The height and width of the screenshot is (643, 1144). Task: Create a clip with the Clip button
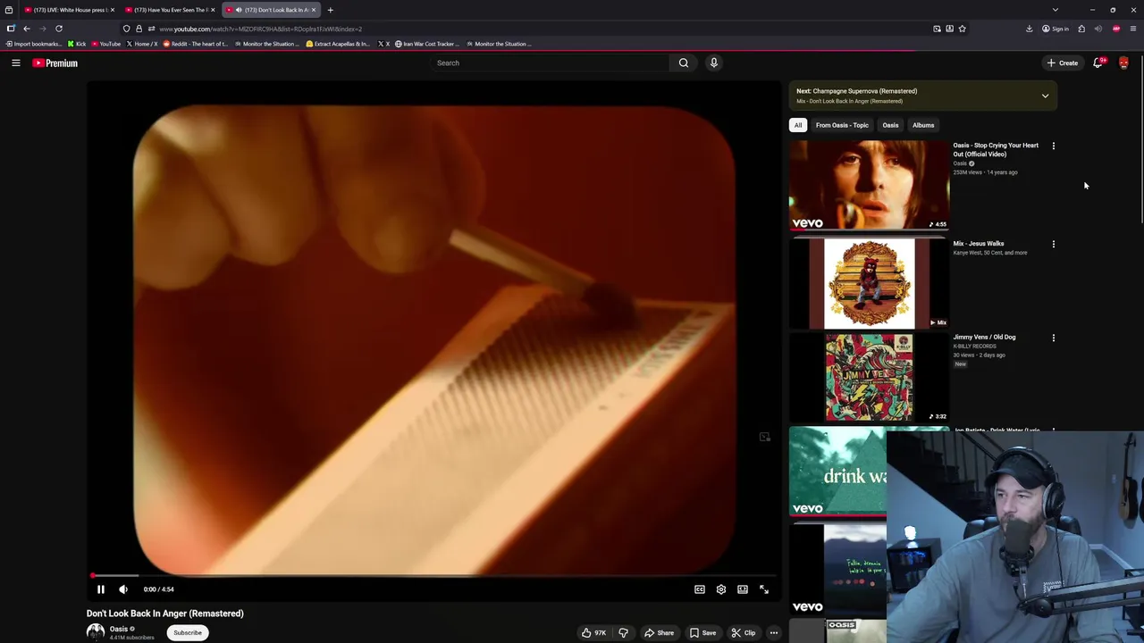[743, 632]
